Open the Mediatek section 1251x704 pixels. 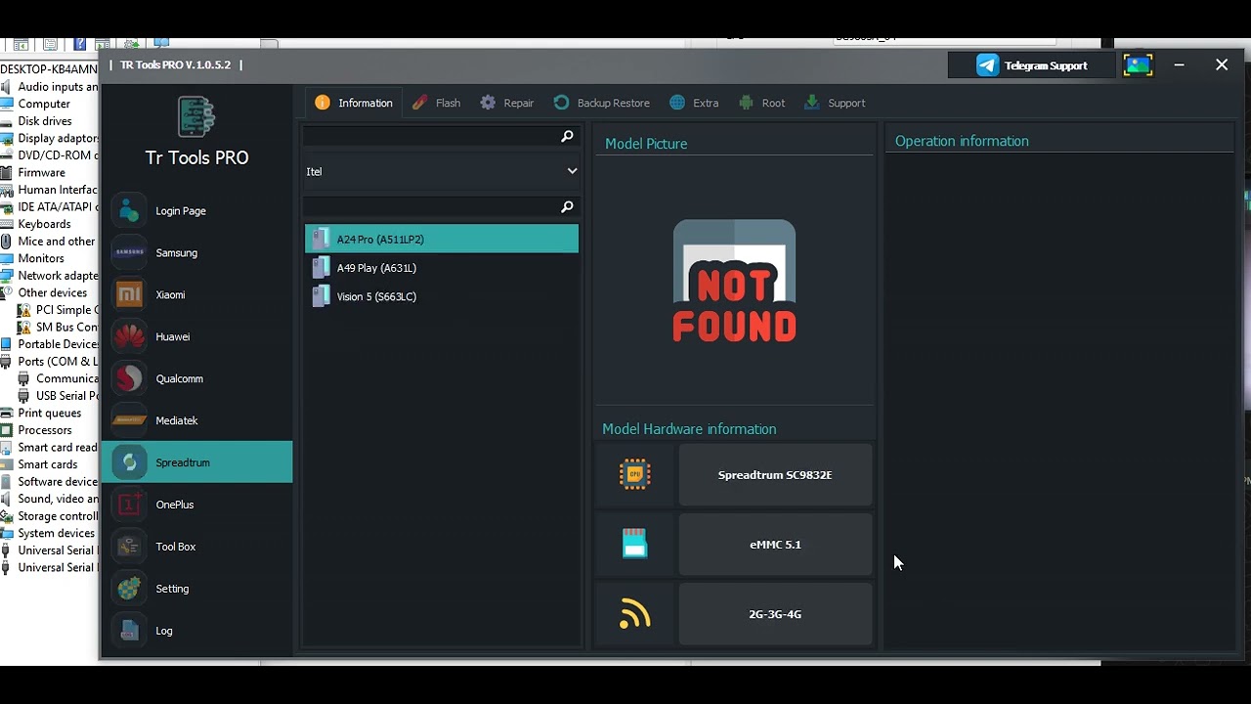(x=196, y=420)
